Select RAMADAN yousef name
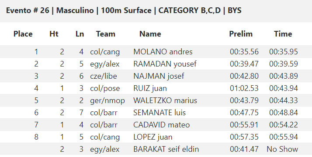The width and height of the screenshot is (312, 157). click(x=165, y=64)
